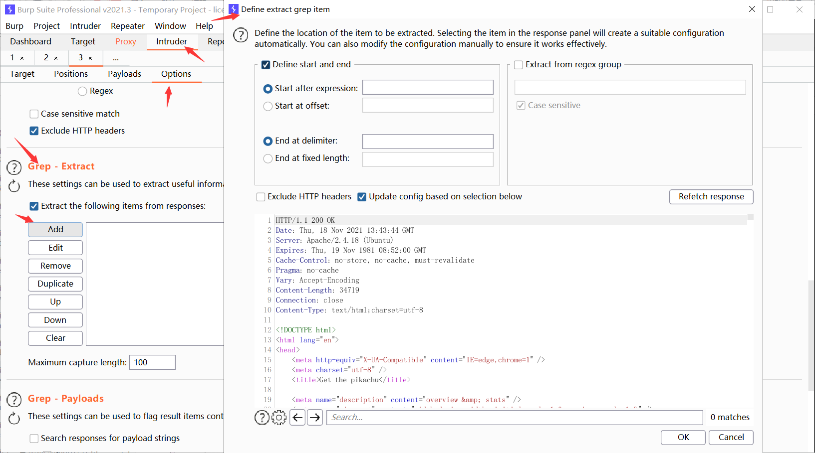Open the Help menu

coord(204,26)
